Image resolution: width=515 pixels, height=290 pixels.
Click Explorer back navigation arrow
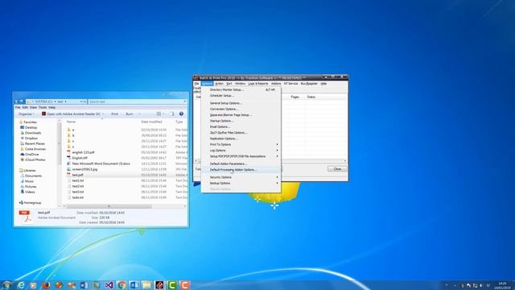[16, 101]
